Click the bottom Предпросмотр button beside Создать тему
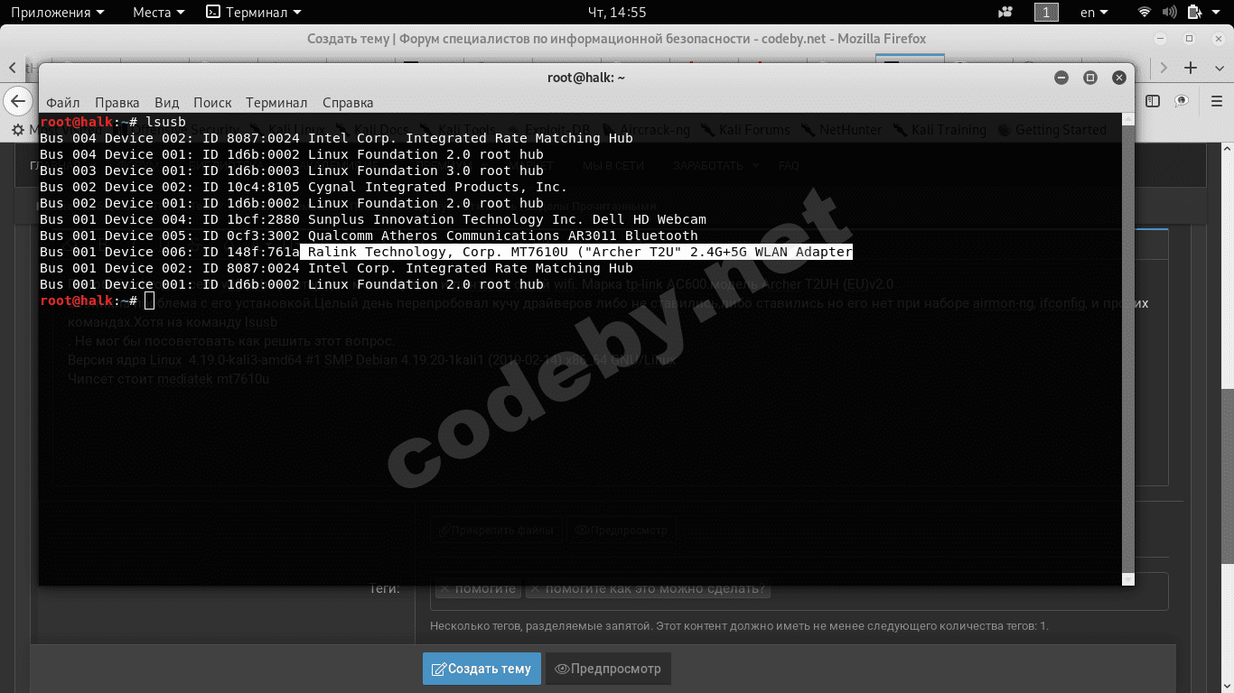Screen dimensions: 1234x693 click(608, 669)
